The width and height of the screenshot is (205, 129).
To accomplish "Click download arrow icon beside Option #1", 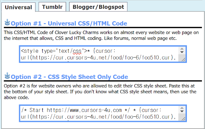I will pyautogui.click(x=7, y=22).
